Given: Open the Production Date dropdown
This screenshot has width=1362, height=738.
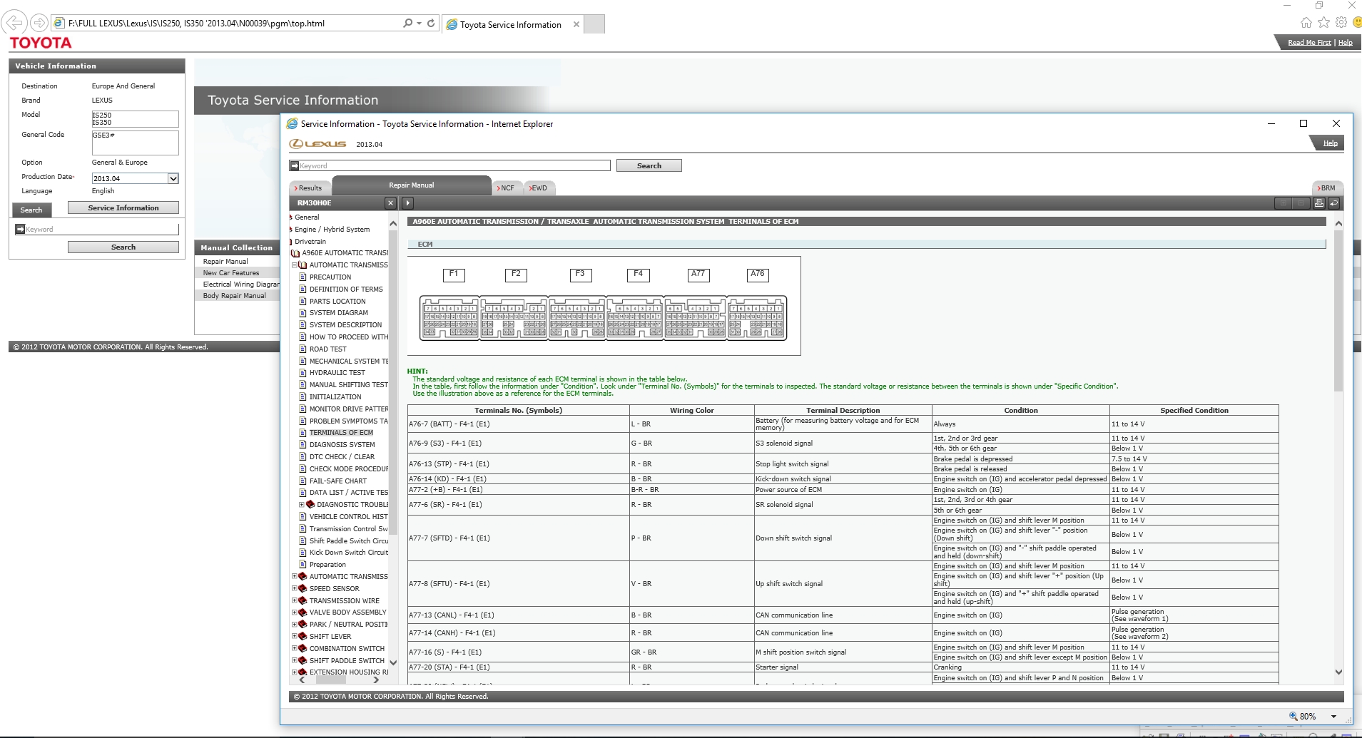Looking at the screenshot, I should point(173,178).
